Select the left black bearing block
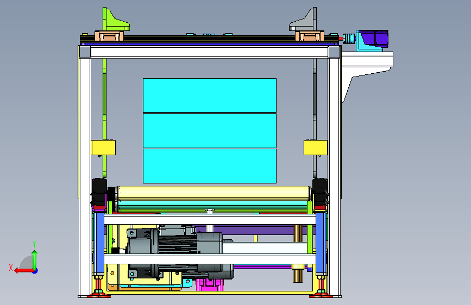 99,192
